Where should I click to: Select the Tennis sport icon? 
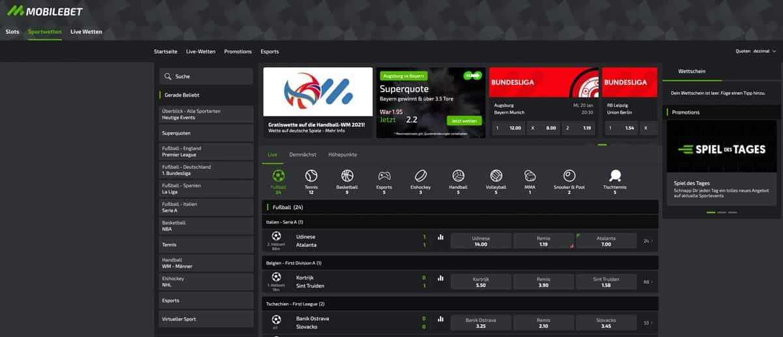311,175
